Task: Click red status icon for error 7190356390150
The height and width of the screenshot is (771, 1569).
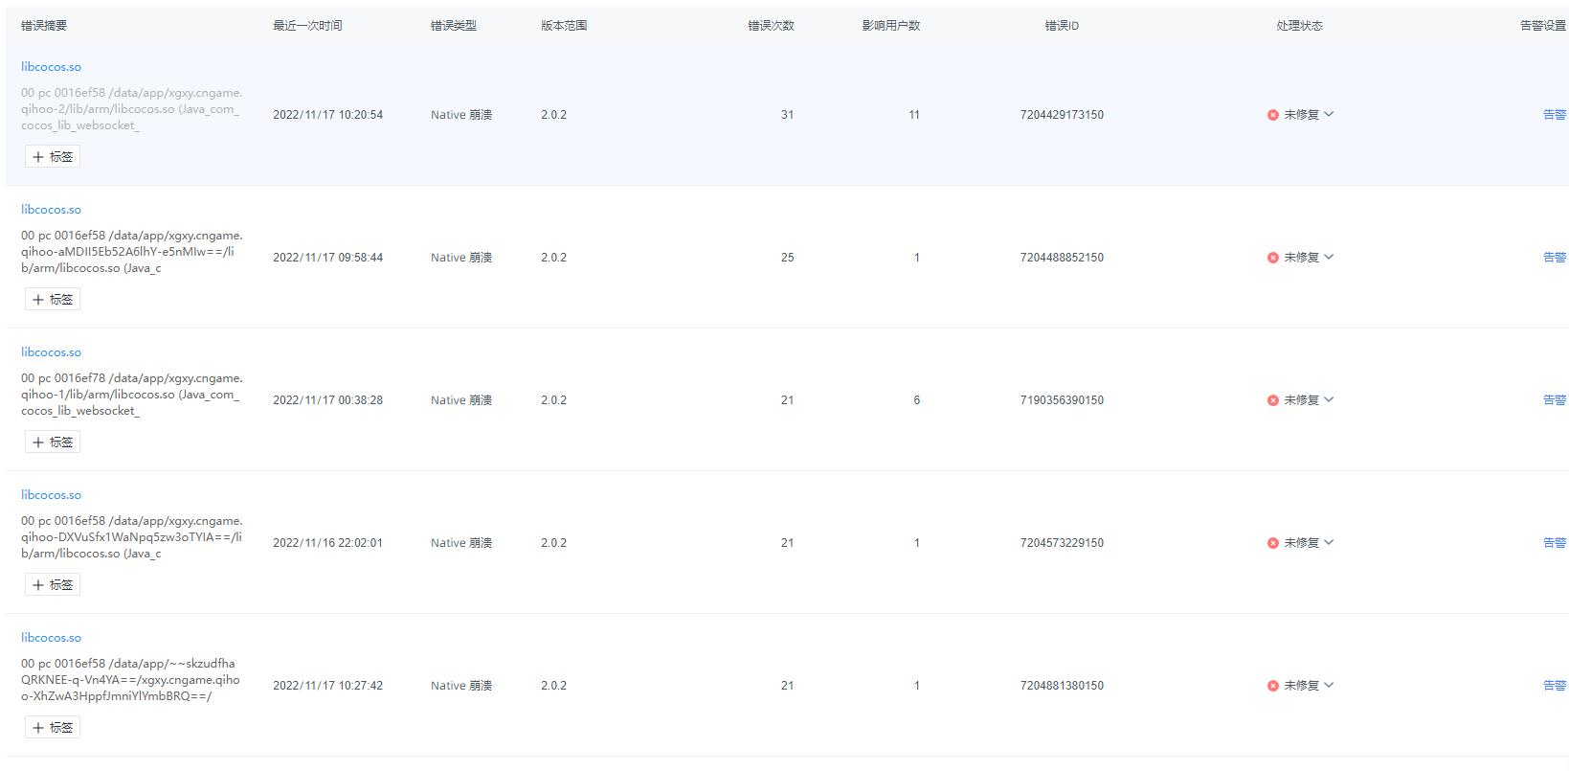Action: point(1272,400)
